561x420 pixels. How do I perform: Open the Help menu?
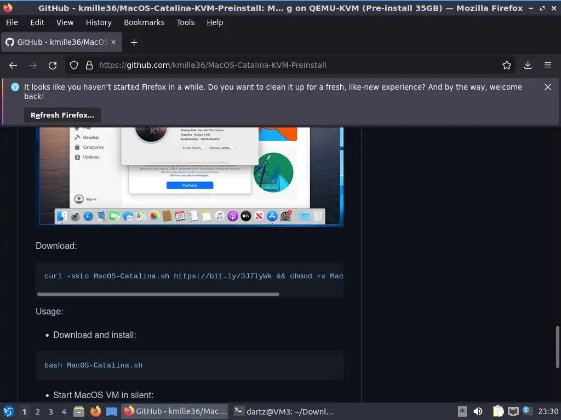click(215, 22)
